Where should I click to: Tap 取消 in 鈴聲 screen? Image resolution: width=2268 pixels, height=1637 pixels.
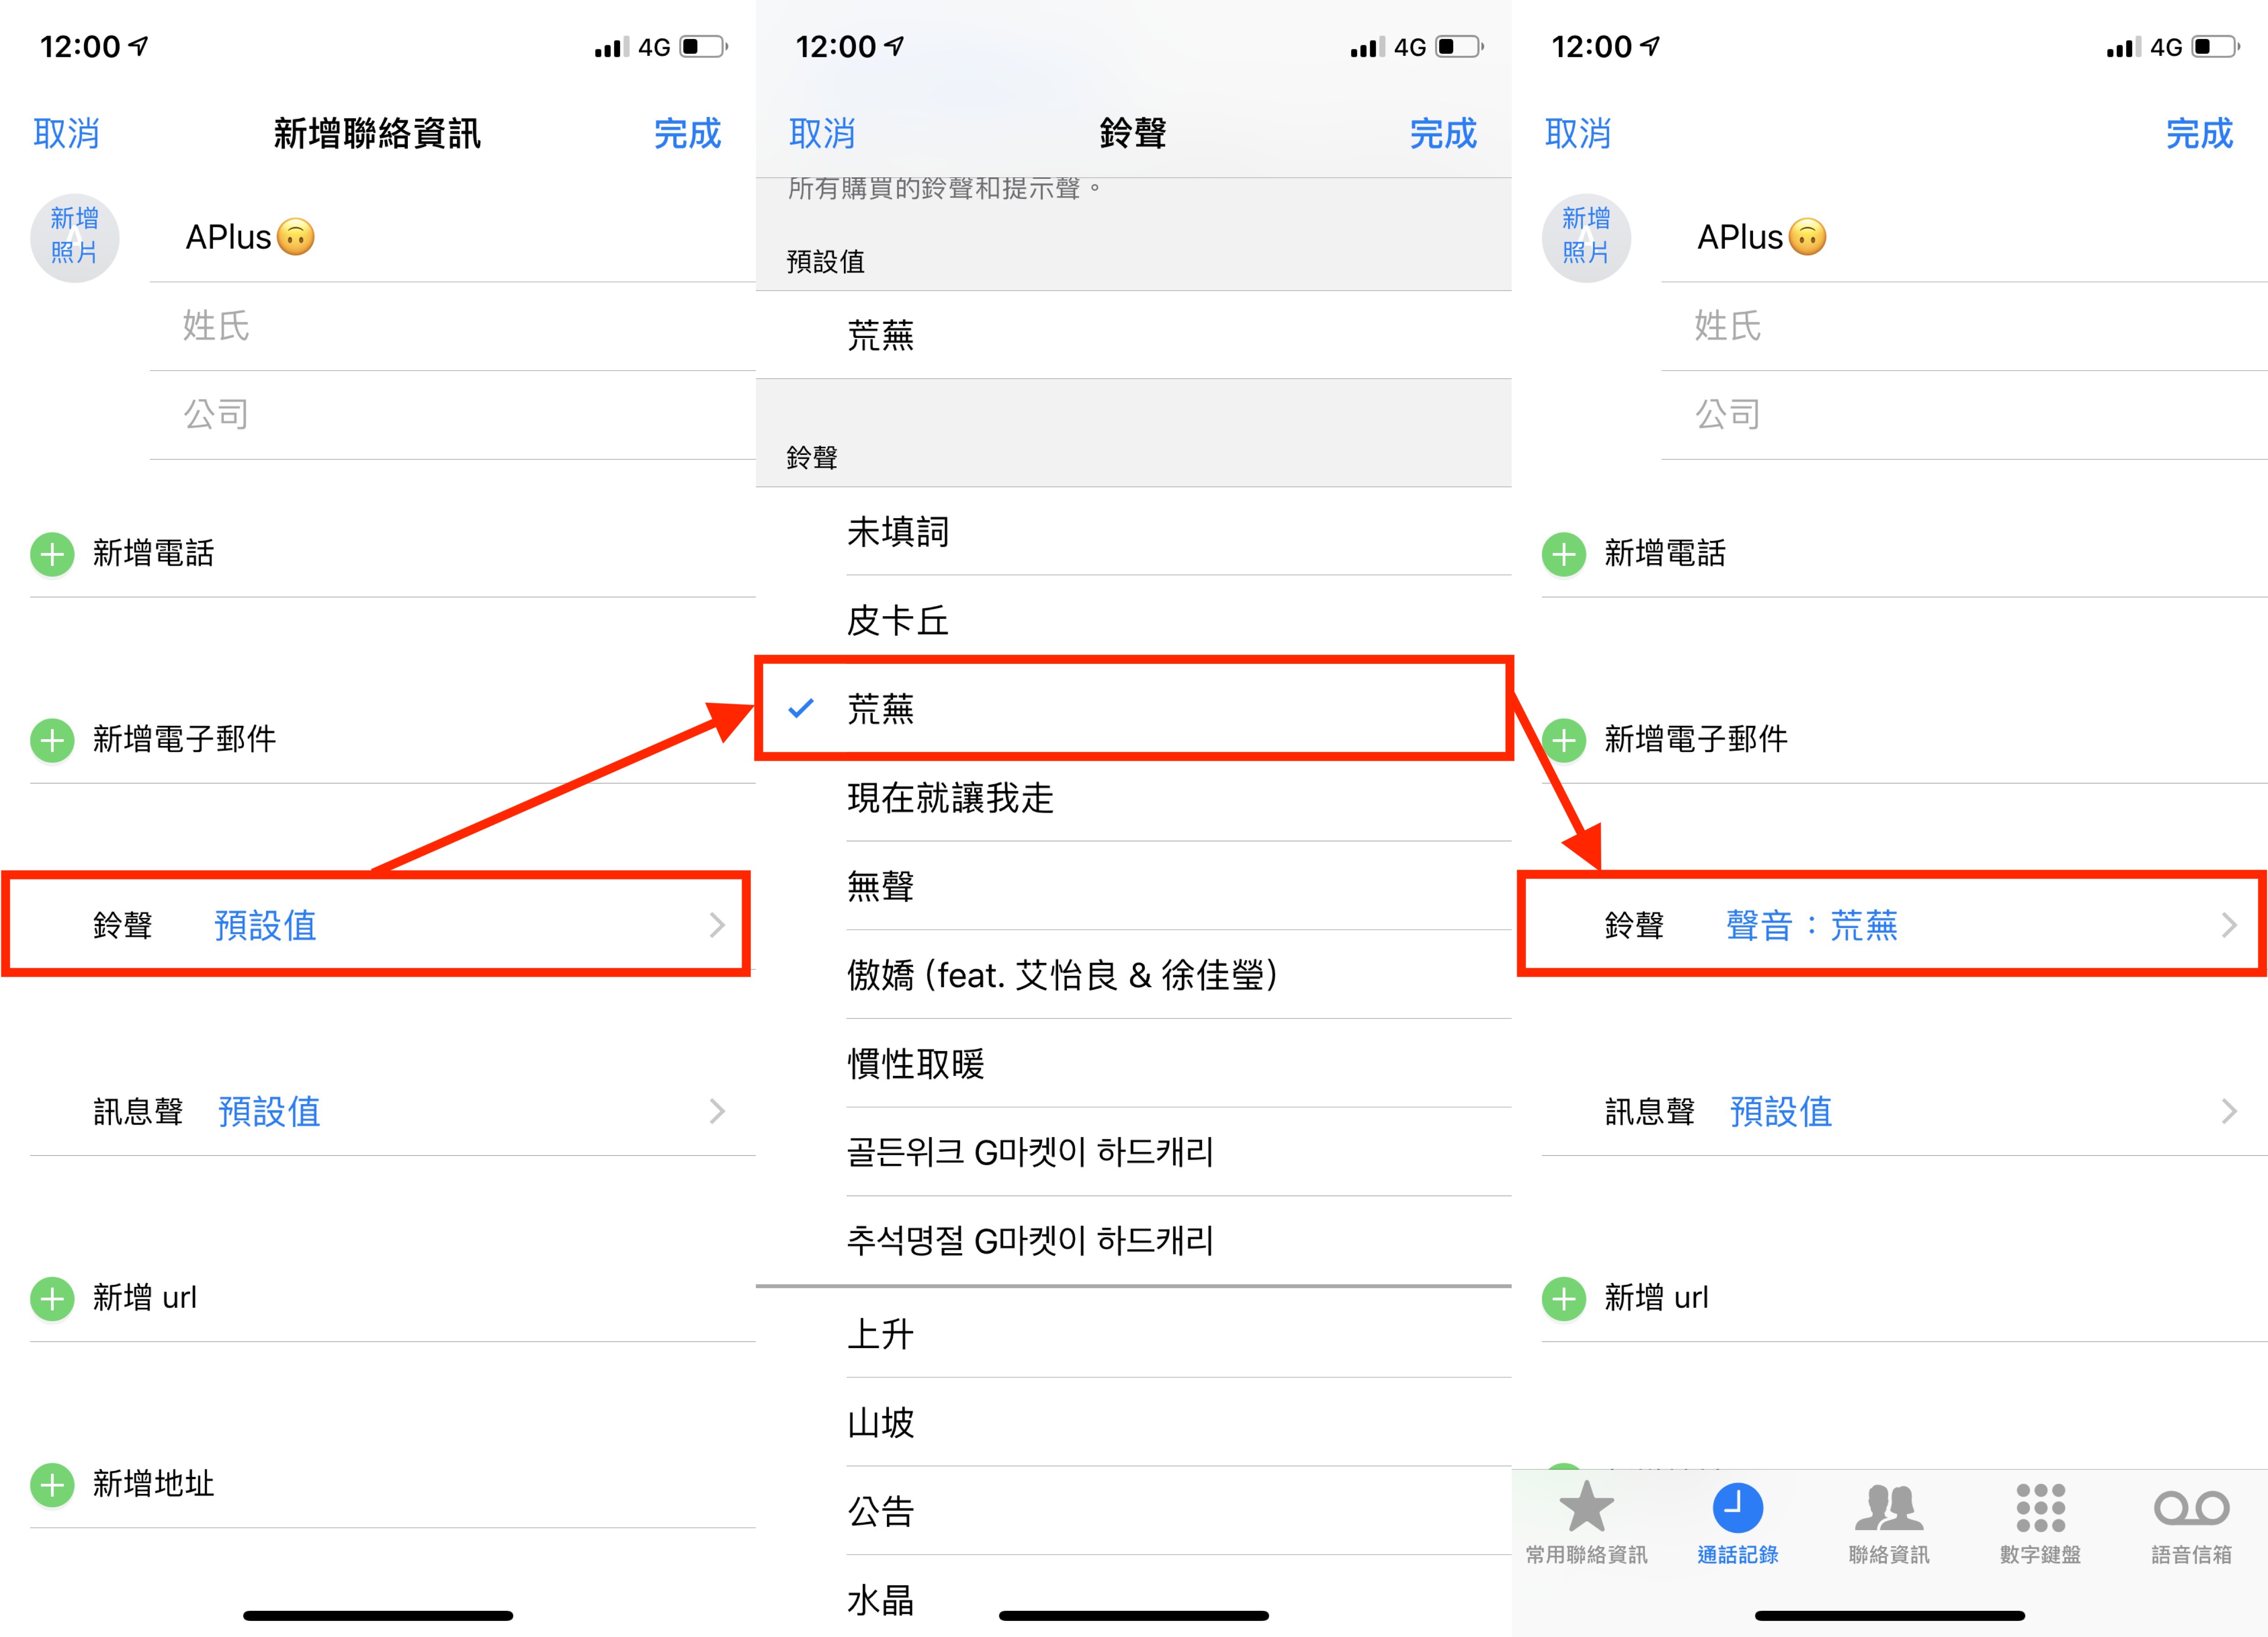pos(822,133)
